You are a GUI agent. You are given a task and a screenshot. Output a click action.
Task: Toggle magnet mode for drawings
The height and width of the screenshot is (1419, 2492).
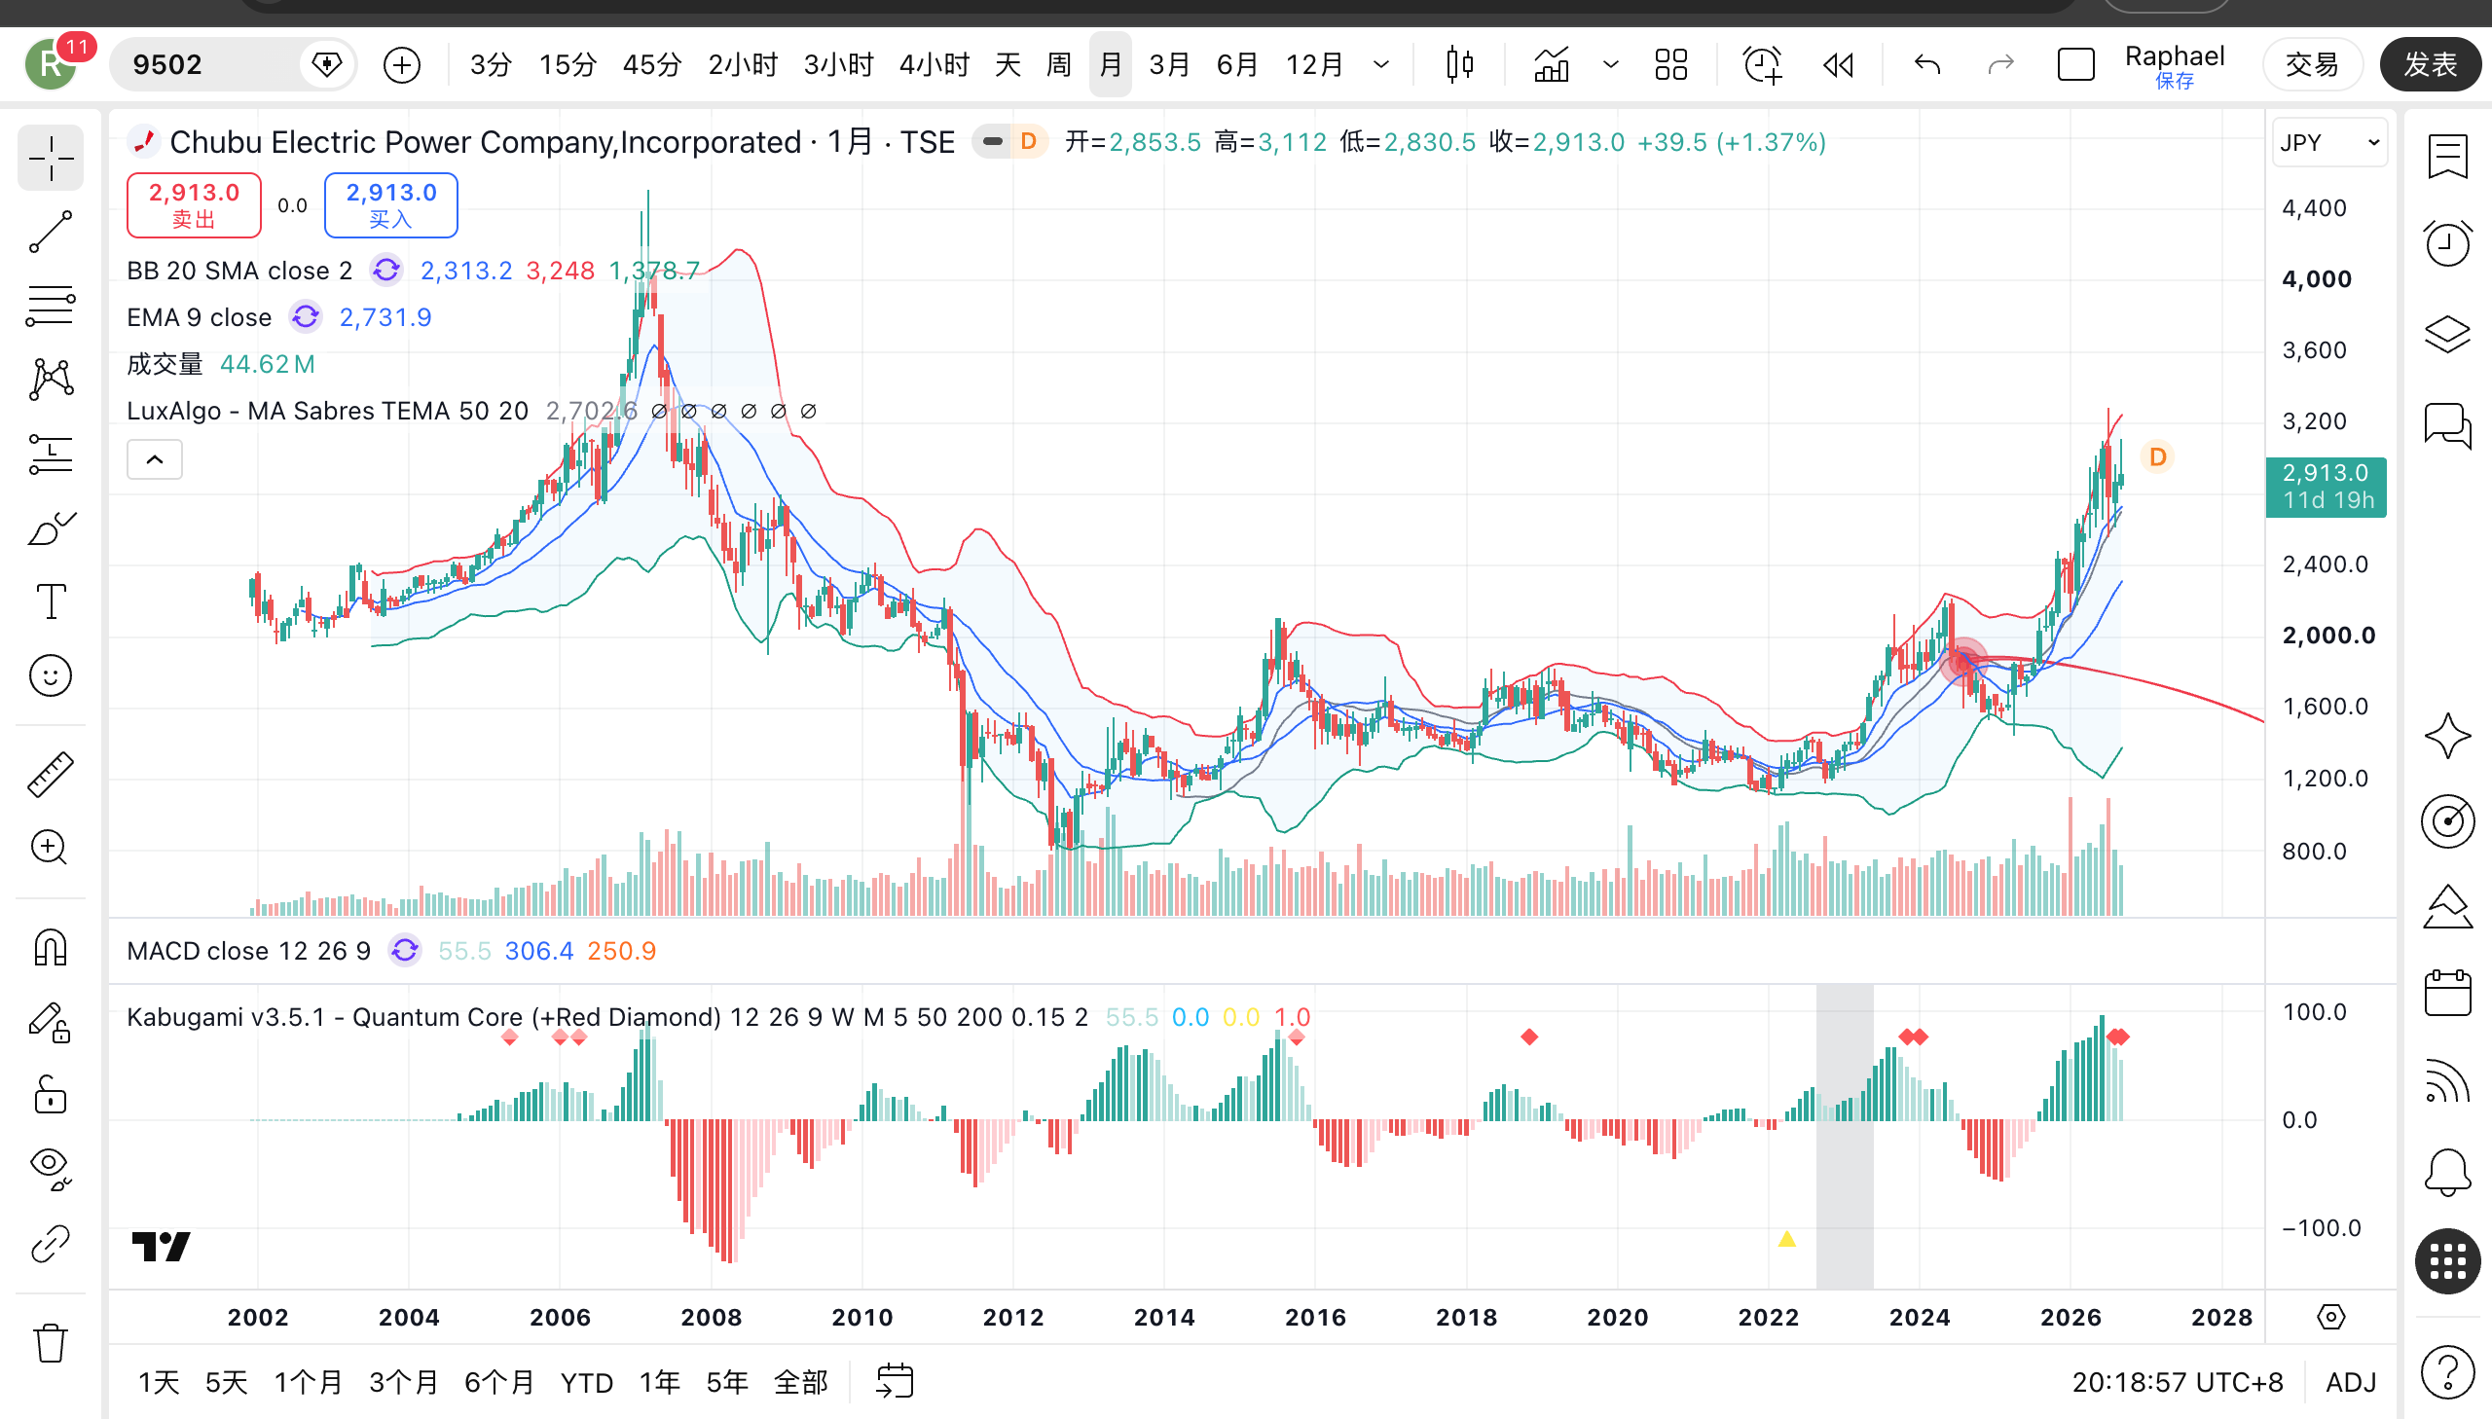click(51, 948)
